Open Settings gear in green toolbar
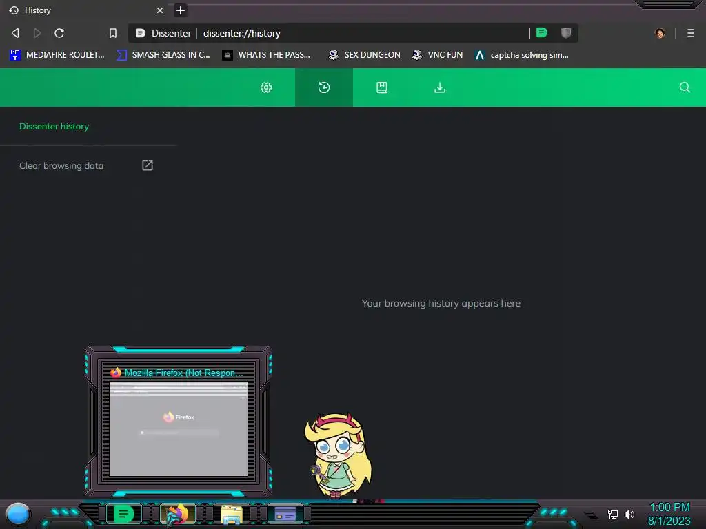This screenshot has height=529, width=706. tap(266, 87)
